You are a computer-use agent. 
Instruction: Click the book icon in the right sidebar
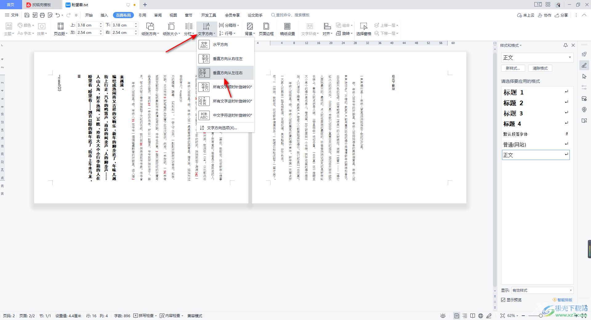pyautogui.click(x=584, y=121)
